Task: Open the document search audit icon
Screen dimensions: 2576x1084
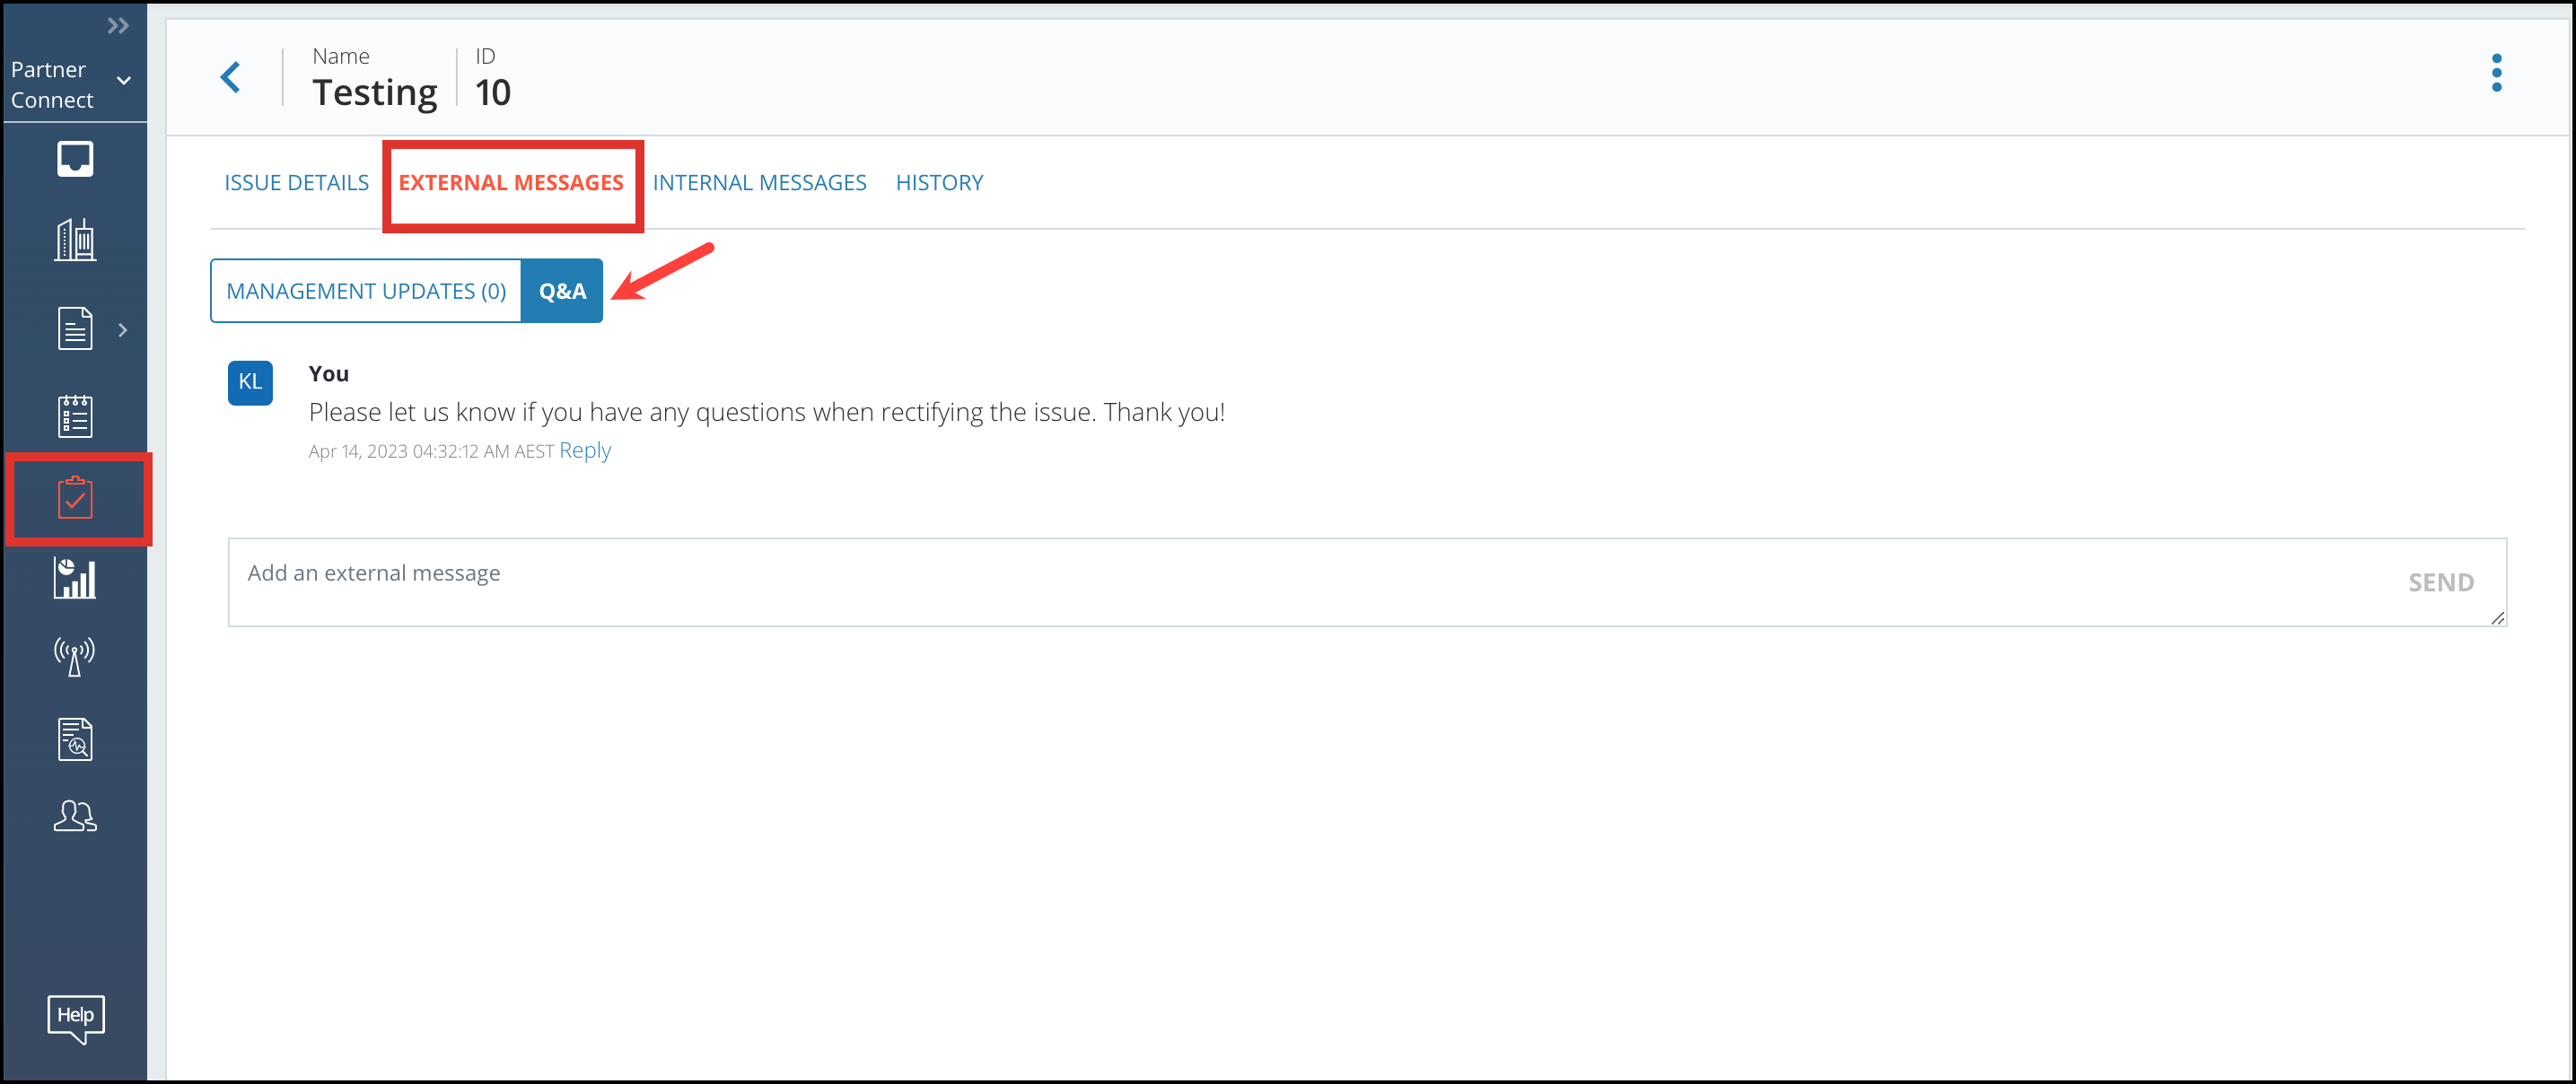Action: pyautogui.click(x=75, y=739)
